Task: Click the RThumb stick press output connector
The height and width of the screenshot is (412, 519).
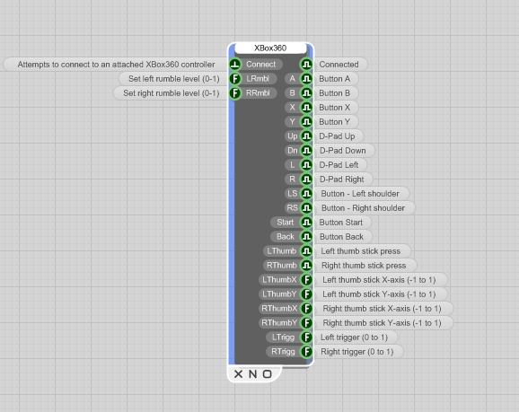Action: coord(306,265)
